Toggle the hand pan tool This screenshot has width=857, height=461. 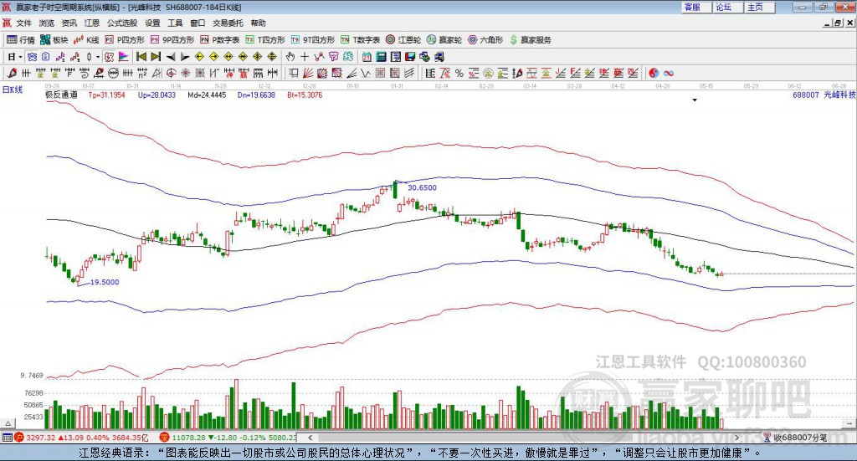[290, 57]
